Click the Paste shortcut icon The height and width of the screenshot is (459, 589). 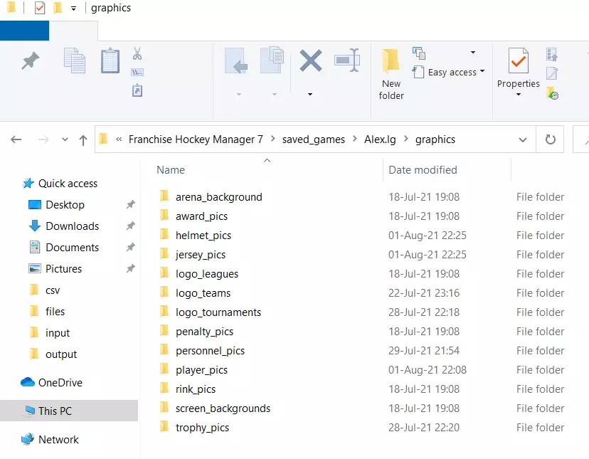[137, 90]
